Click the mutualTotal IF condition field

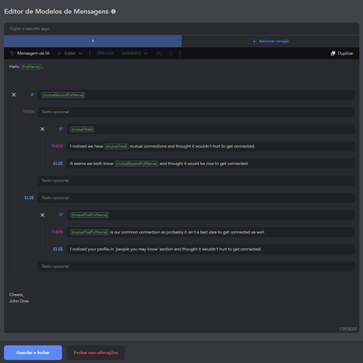click(211, 129)
